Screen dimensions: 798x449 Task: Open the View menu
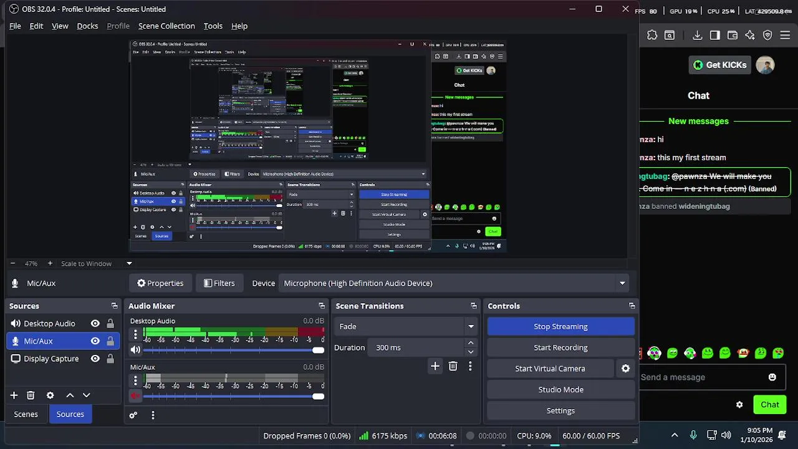[x=60, y=26]
